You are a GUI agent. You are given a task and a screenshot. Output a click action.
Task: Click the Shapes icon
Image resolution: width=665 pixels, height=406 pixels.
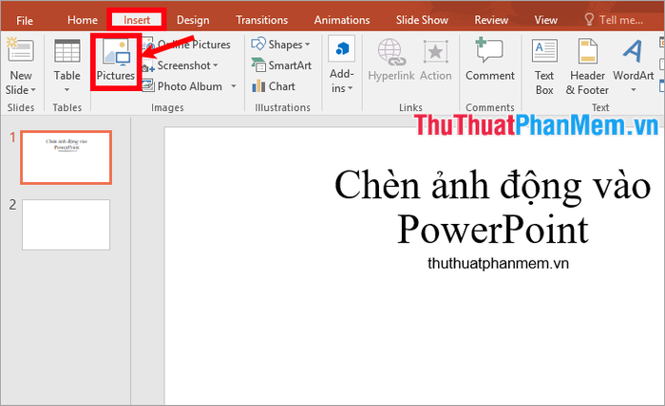click(x=258, y=44)
